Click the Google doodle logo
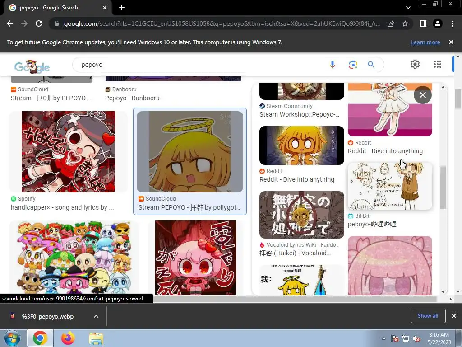Viewport: 462px width, 347px height. click(x=32, y=67)
